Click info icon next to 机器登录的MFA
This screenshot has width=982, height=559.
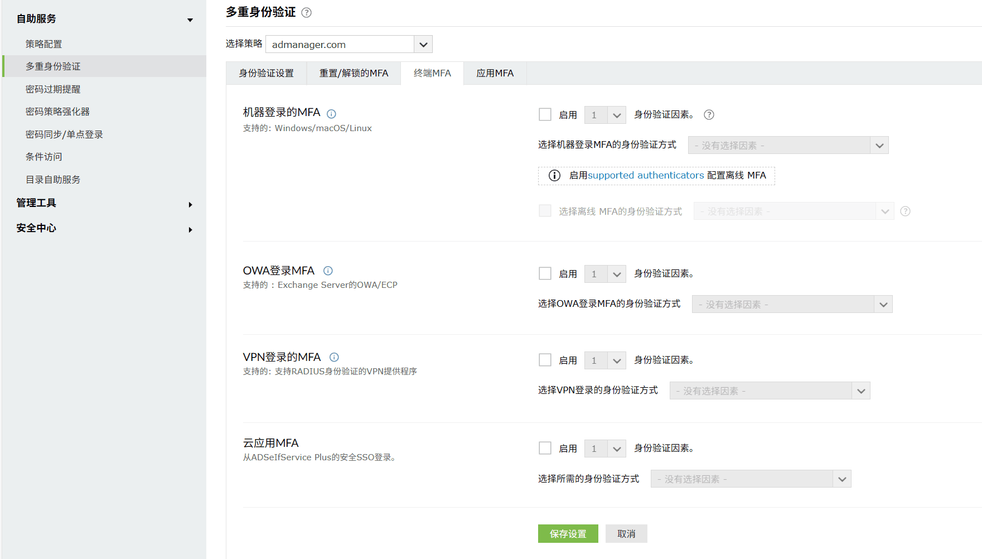[x=331, y=114]
